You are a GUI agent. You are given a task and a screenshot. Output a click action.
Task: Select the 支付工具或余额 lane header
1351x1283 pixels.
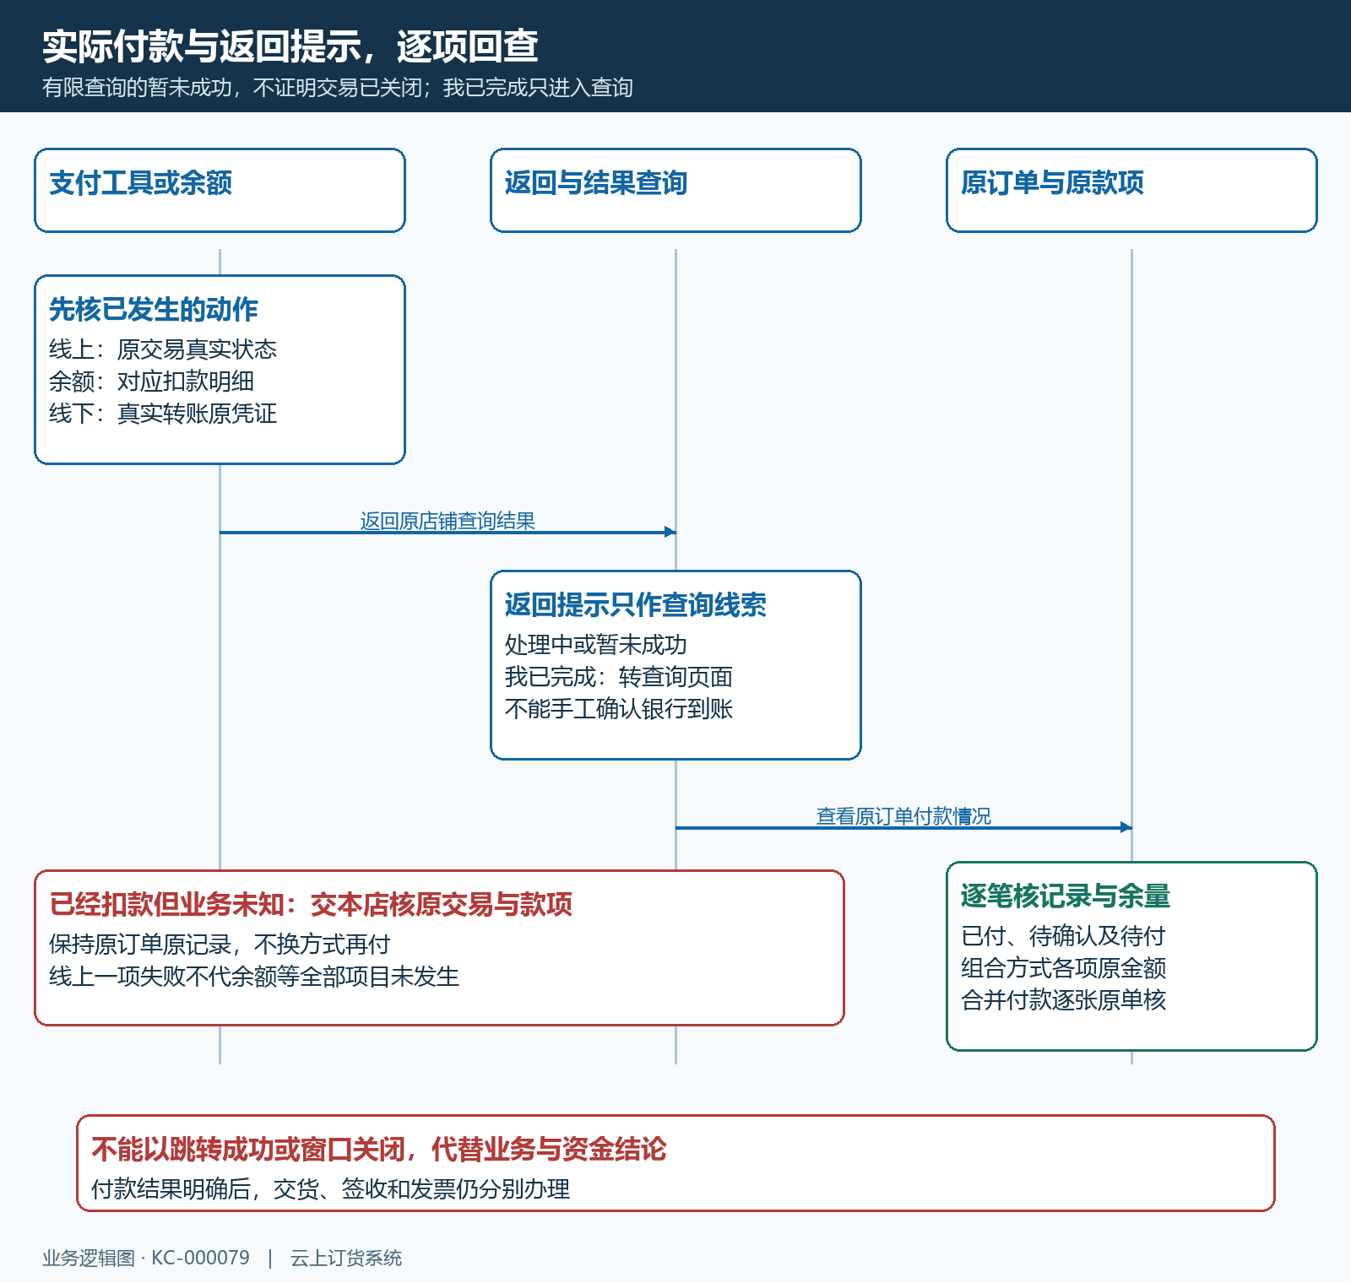click(x=220, y=191)
